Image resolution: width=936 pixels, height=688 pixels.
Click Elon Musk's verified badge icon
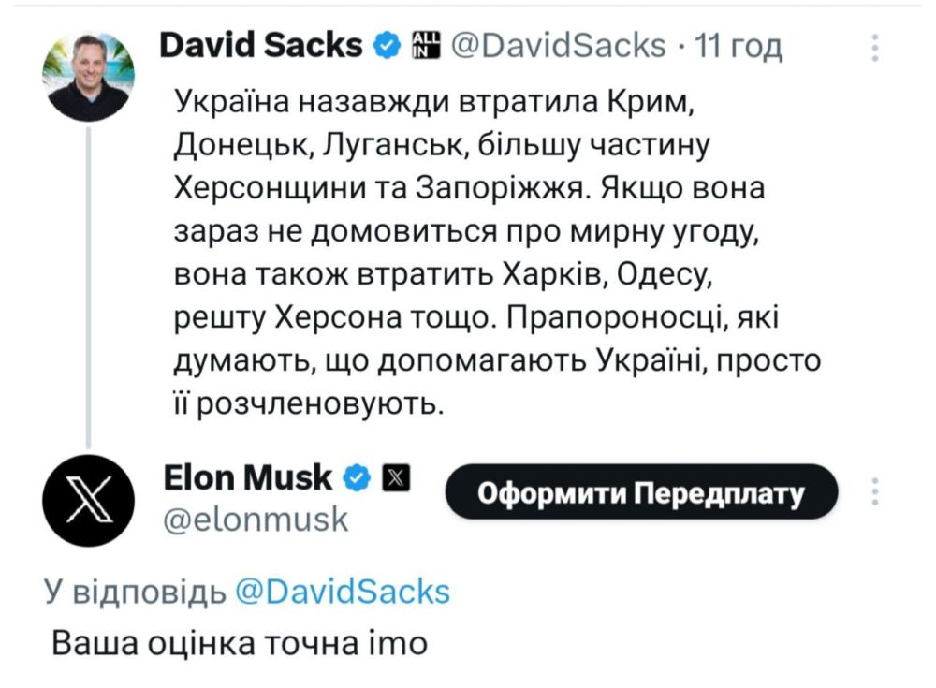point(357,476)
